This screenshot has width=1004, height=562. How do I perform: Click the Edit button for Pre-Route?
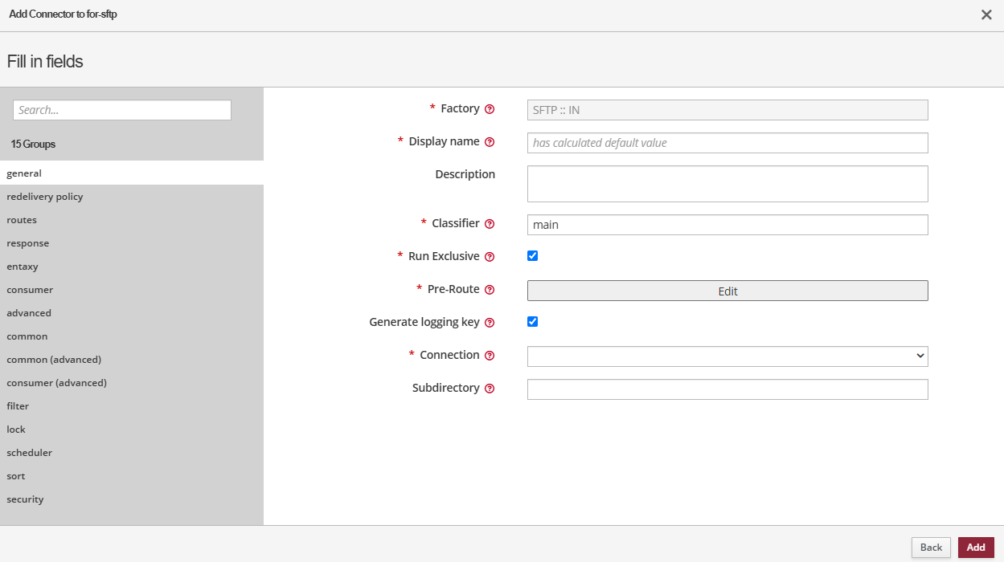727,291
